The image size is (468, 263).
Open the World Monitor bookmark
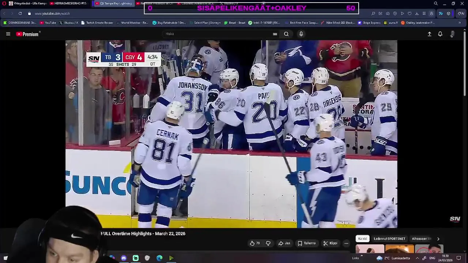[132, 23]
